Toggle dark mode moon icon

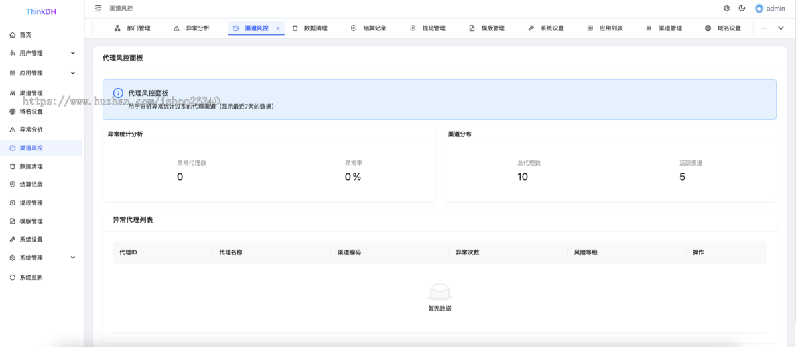pyautogui.click(x=742, y=8)
